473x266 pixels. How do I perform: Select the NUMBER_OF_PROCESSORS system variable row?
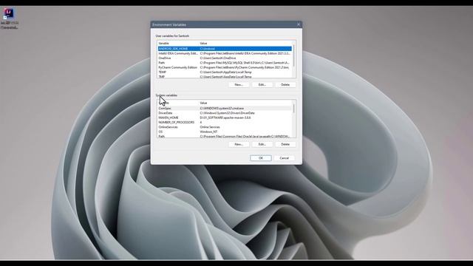click(225, 123)
